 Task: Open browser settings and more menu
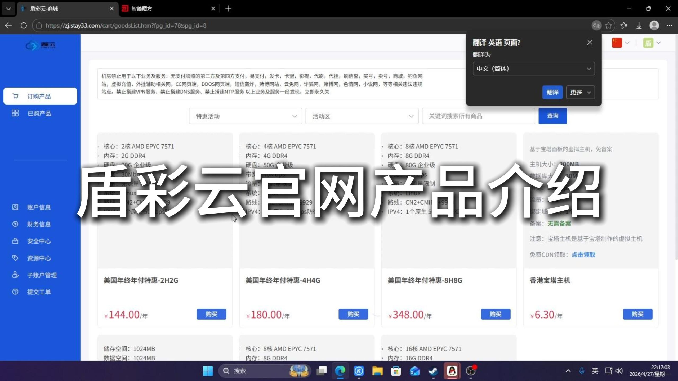coord(670,25)
